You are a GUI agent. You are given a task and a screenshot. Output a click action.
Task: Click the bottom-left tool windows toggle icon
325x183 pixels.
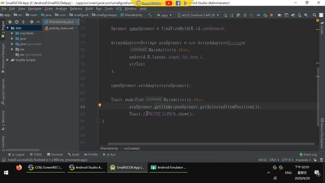click(4, 160)
